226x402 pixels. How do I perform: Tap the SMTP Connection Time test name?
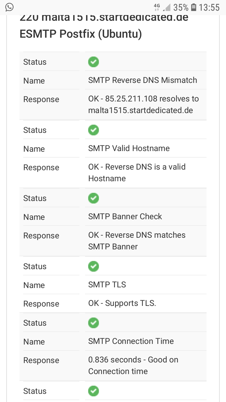[x=131, y=341]
